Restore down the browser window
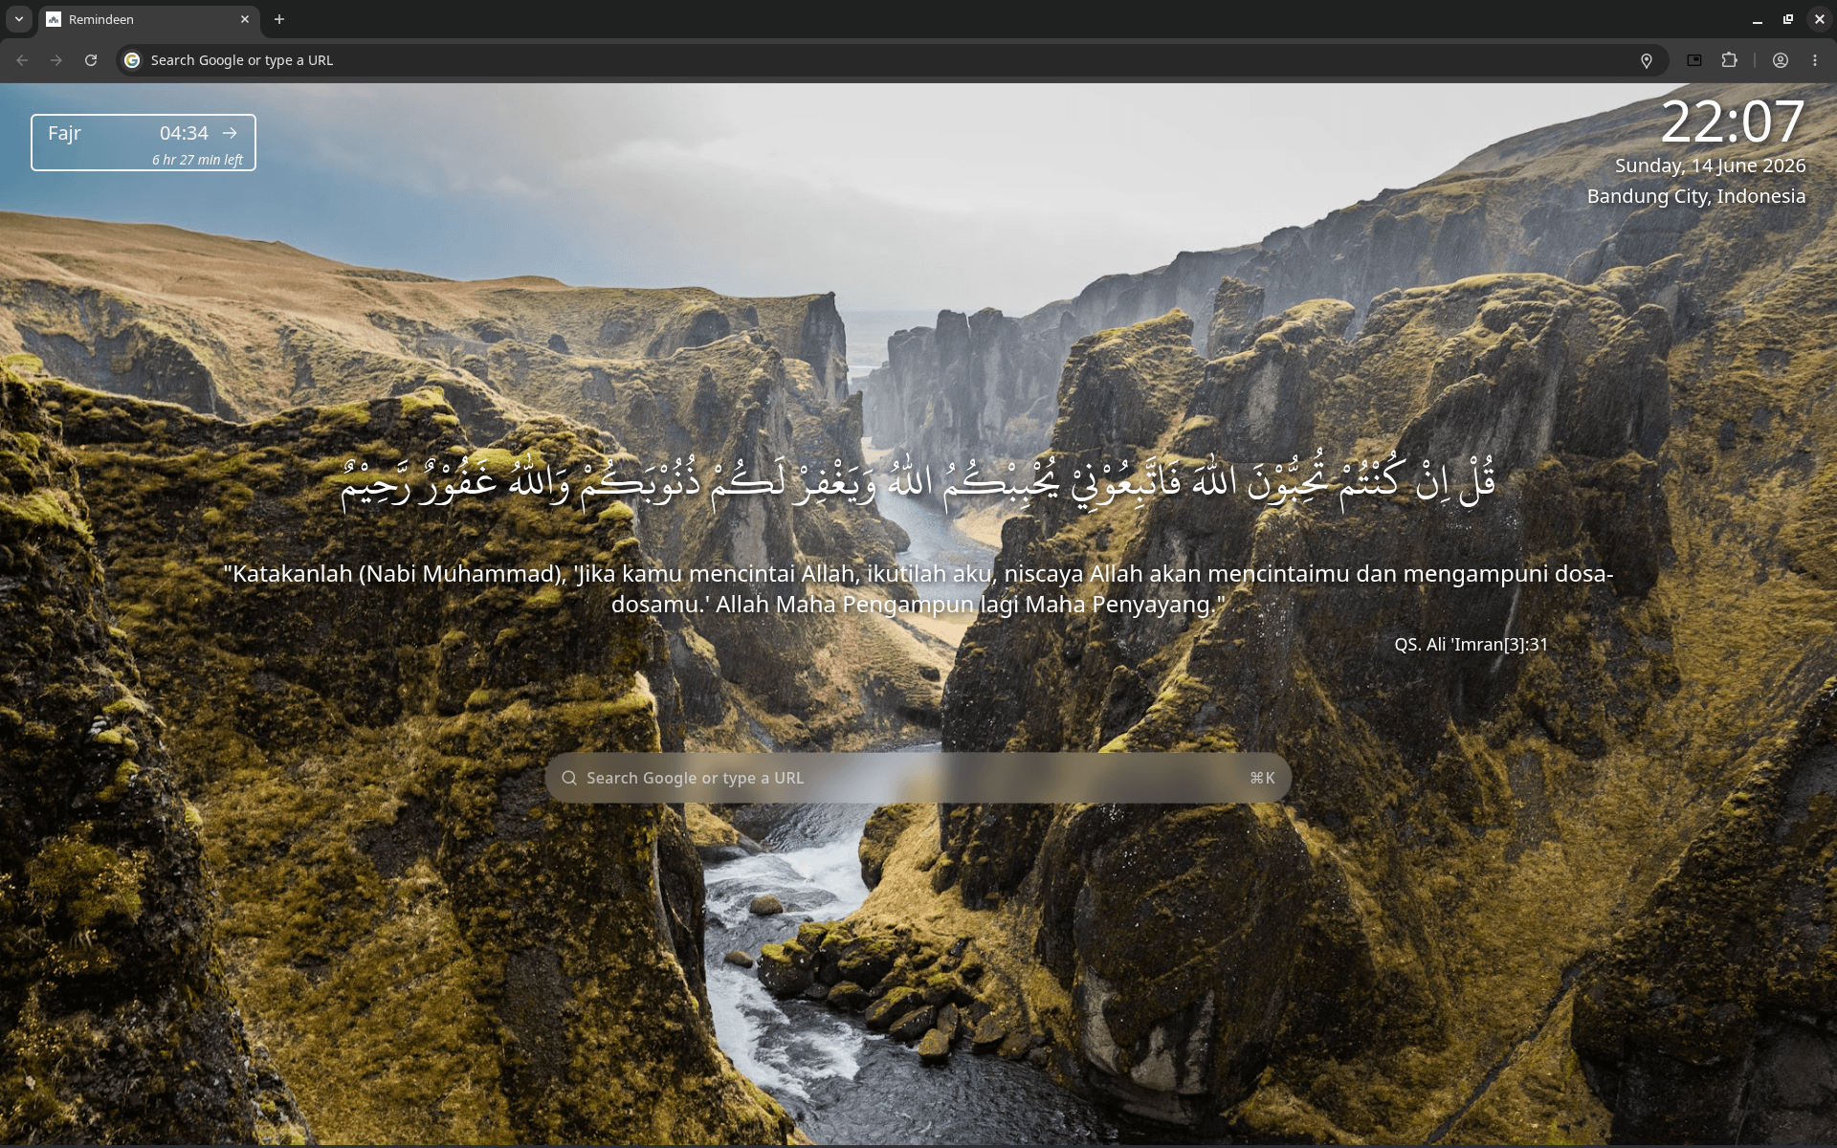The height and width of the screenshot is (1148, 1837). click(x=1788, y=19)
